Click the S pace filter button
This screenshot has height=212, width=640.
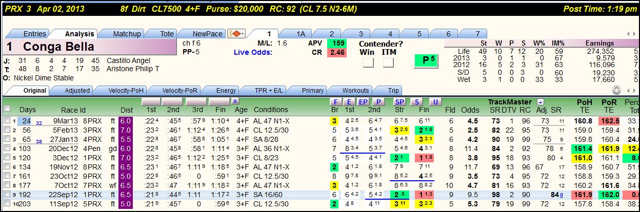click(x=417, y=101)
